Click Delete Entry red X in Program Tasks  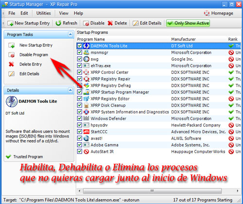click(x=11, y=64)
